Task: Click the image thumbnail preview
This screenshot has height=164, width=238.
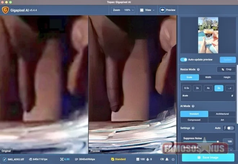Action: point(208,35)
